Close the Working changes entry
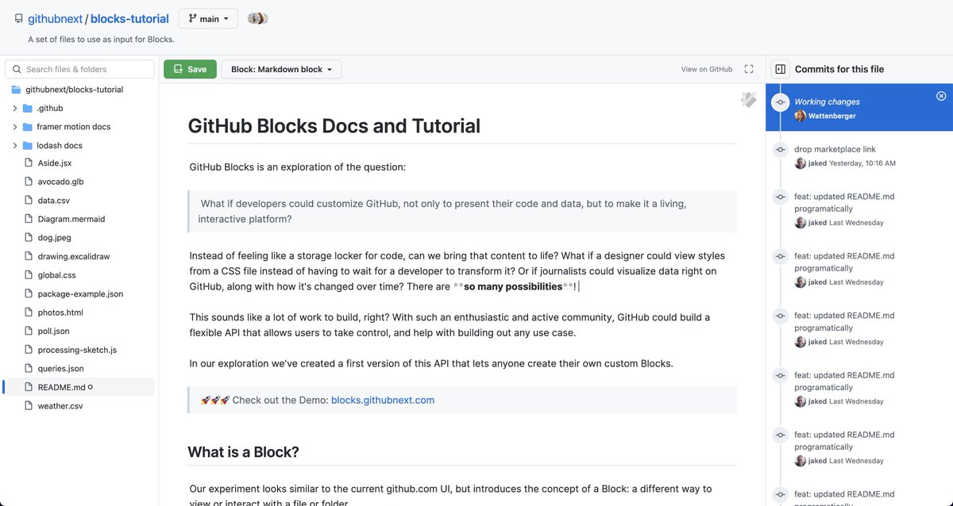953x506 pixels. tap(941, 96)
